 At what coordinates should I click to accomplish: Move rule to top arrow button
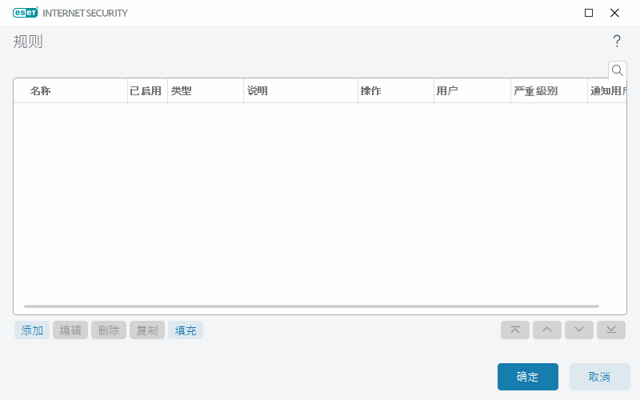515,330
